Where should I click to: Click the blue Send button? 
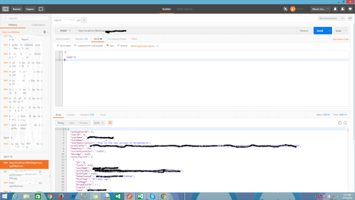click(x=320, y=31)
